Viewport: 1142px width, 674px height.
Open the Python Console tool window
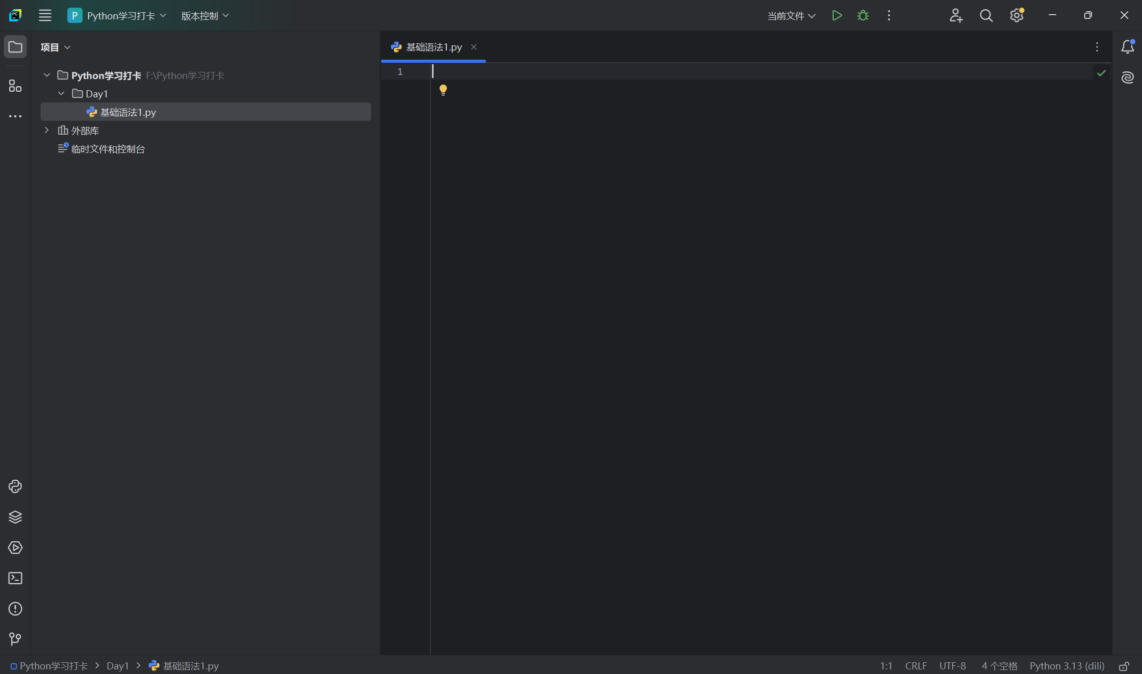pyautogui.click(x=15, y=486)
